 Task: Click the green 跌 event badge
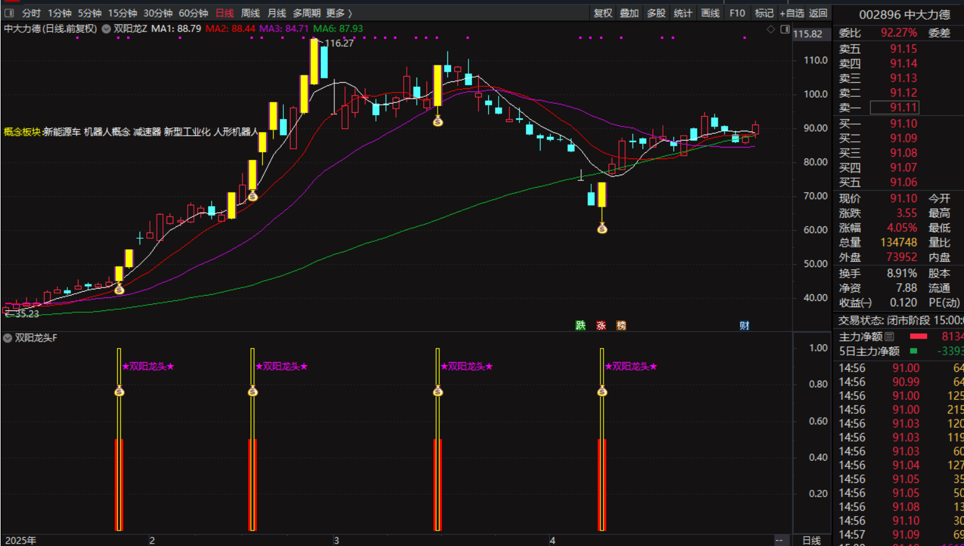580,325
